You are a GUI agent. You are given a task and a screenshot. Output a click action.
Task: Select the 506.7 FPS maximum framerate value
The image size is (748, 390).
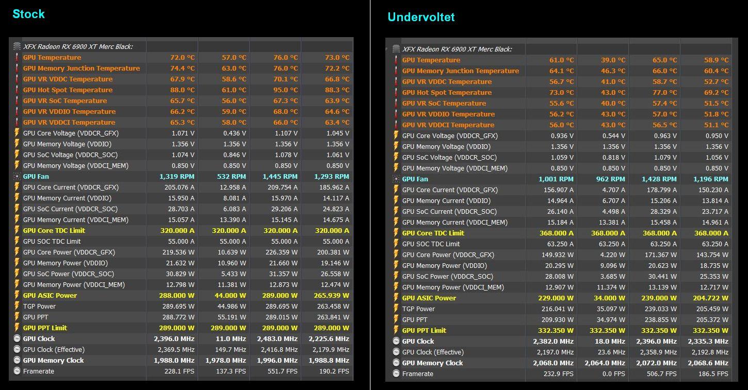tap(662, 374)
